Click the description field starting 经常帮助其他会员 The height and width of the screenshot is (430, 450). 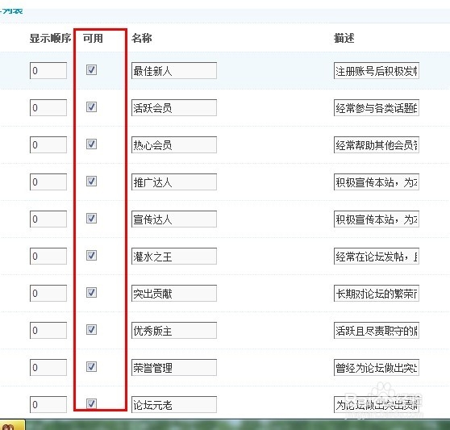(x=377, y=144)
